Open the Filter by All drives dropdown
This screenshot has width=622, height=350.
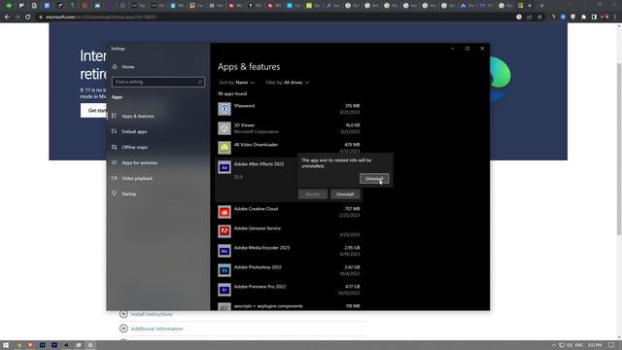(x=288, y=83)
